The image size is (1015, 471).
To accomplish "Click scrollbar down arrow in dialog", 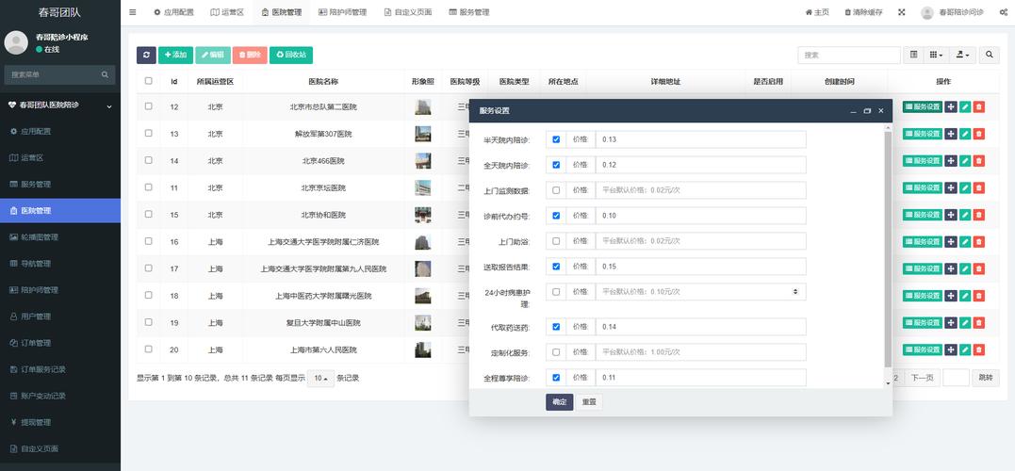I will tap(888, 383).
